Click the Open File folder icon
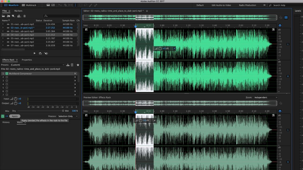The width and height of the screenshot is (303, 170). [4, 16]
